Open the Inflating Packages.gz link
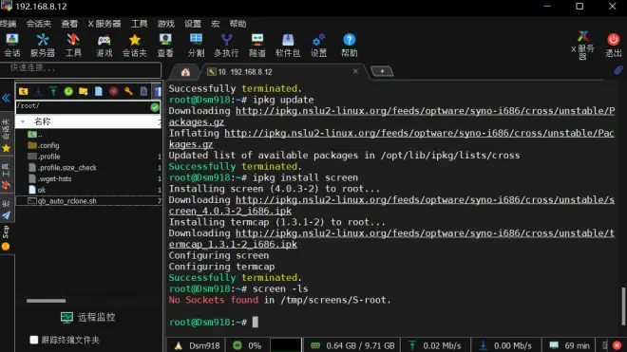The width and height of the screenshot is (627, 352). [x=391, y=139]
